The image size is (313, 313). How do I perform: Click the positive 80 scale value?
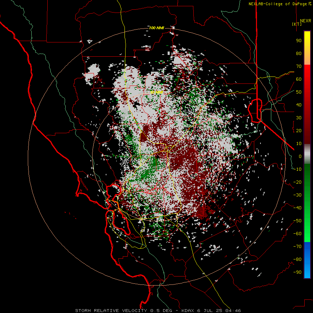[x=299, y=53]
